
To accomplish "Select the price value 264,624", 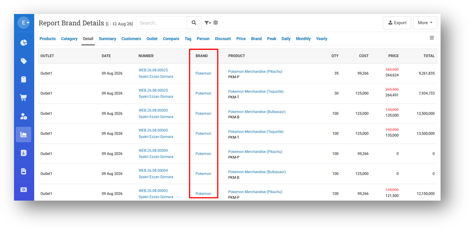I will click(x=392, y=75).
